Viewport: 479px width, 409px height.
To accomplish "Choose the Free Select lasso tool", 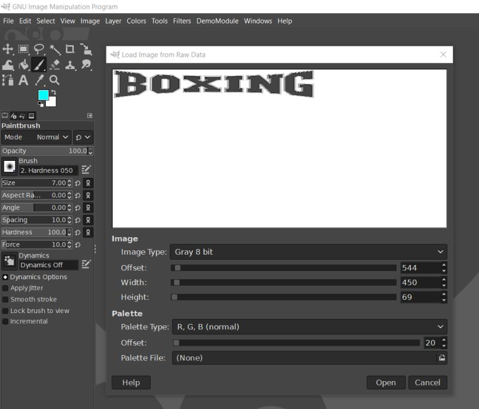I will tap(39, 49).
